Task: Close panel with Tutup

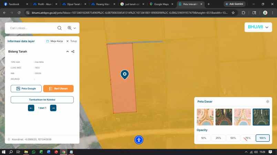Action: click(x=72, y=41)
